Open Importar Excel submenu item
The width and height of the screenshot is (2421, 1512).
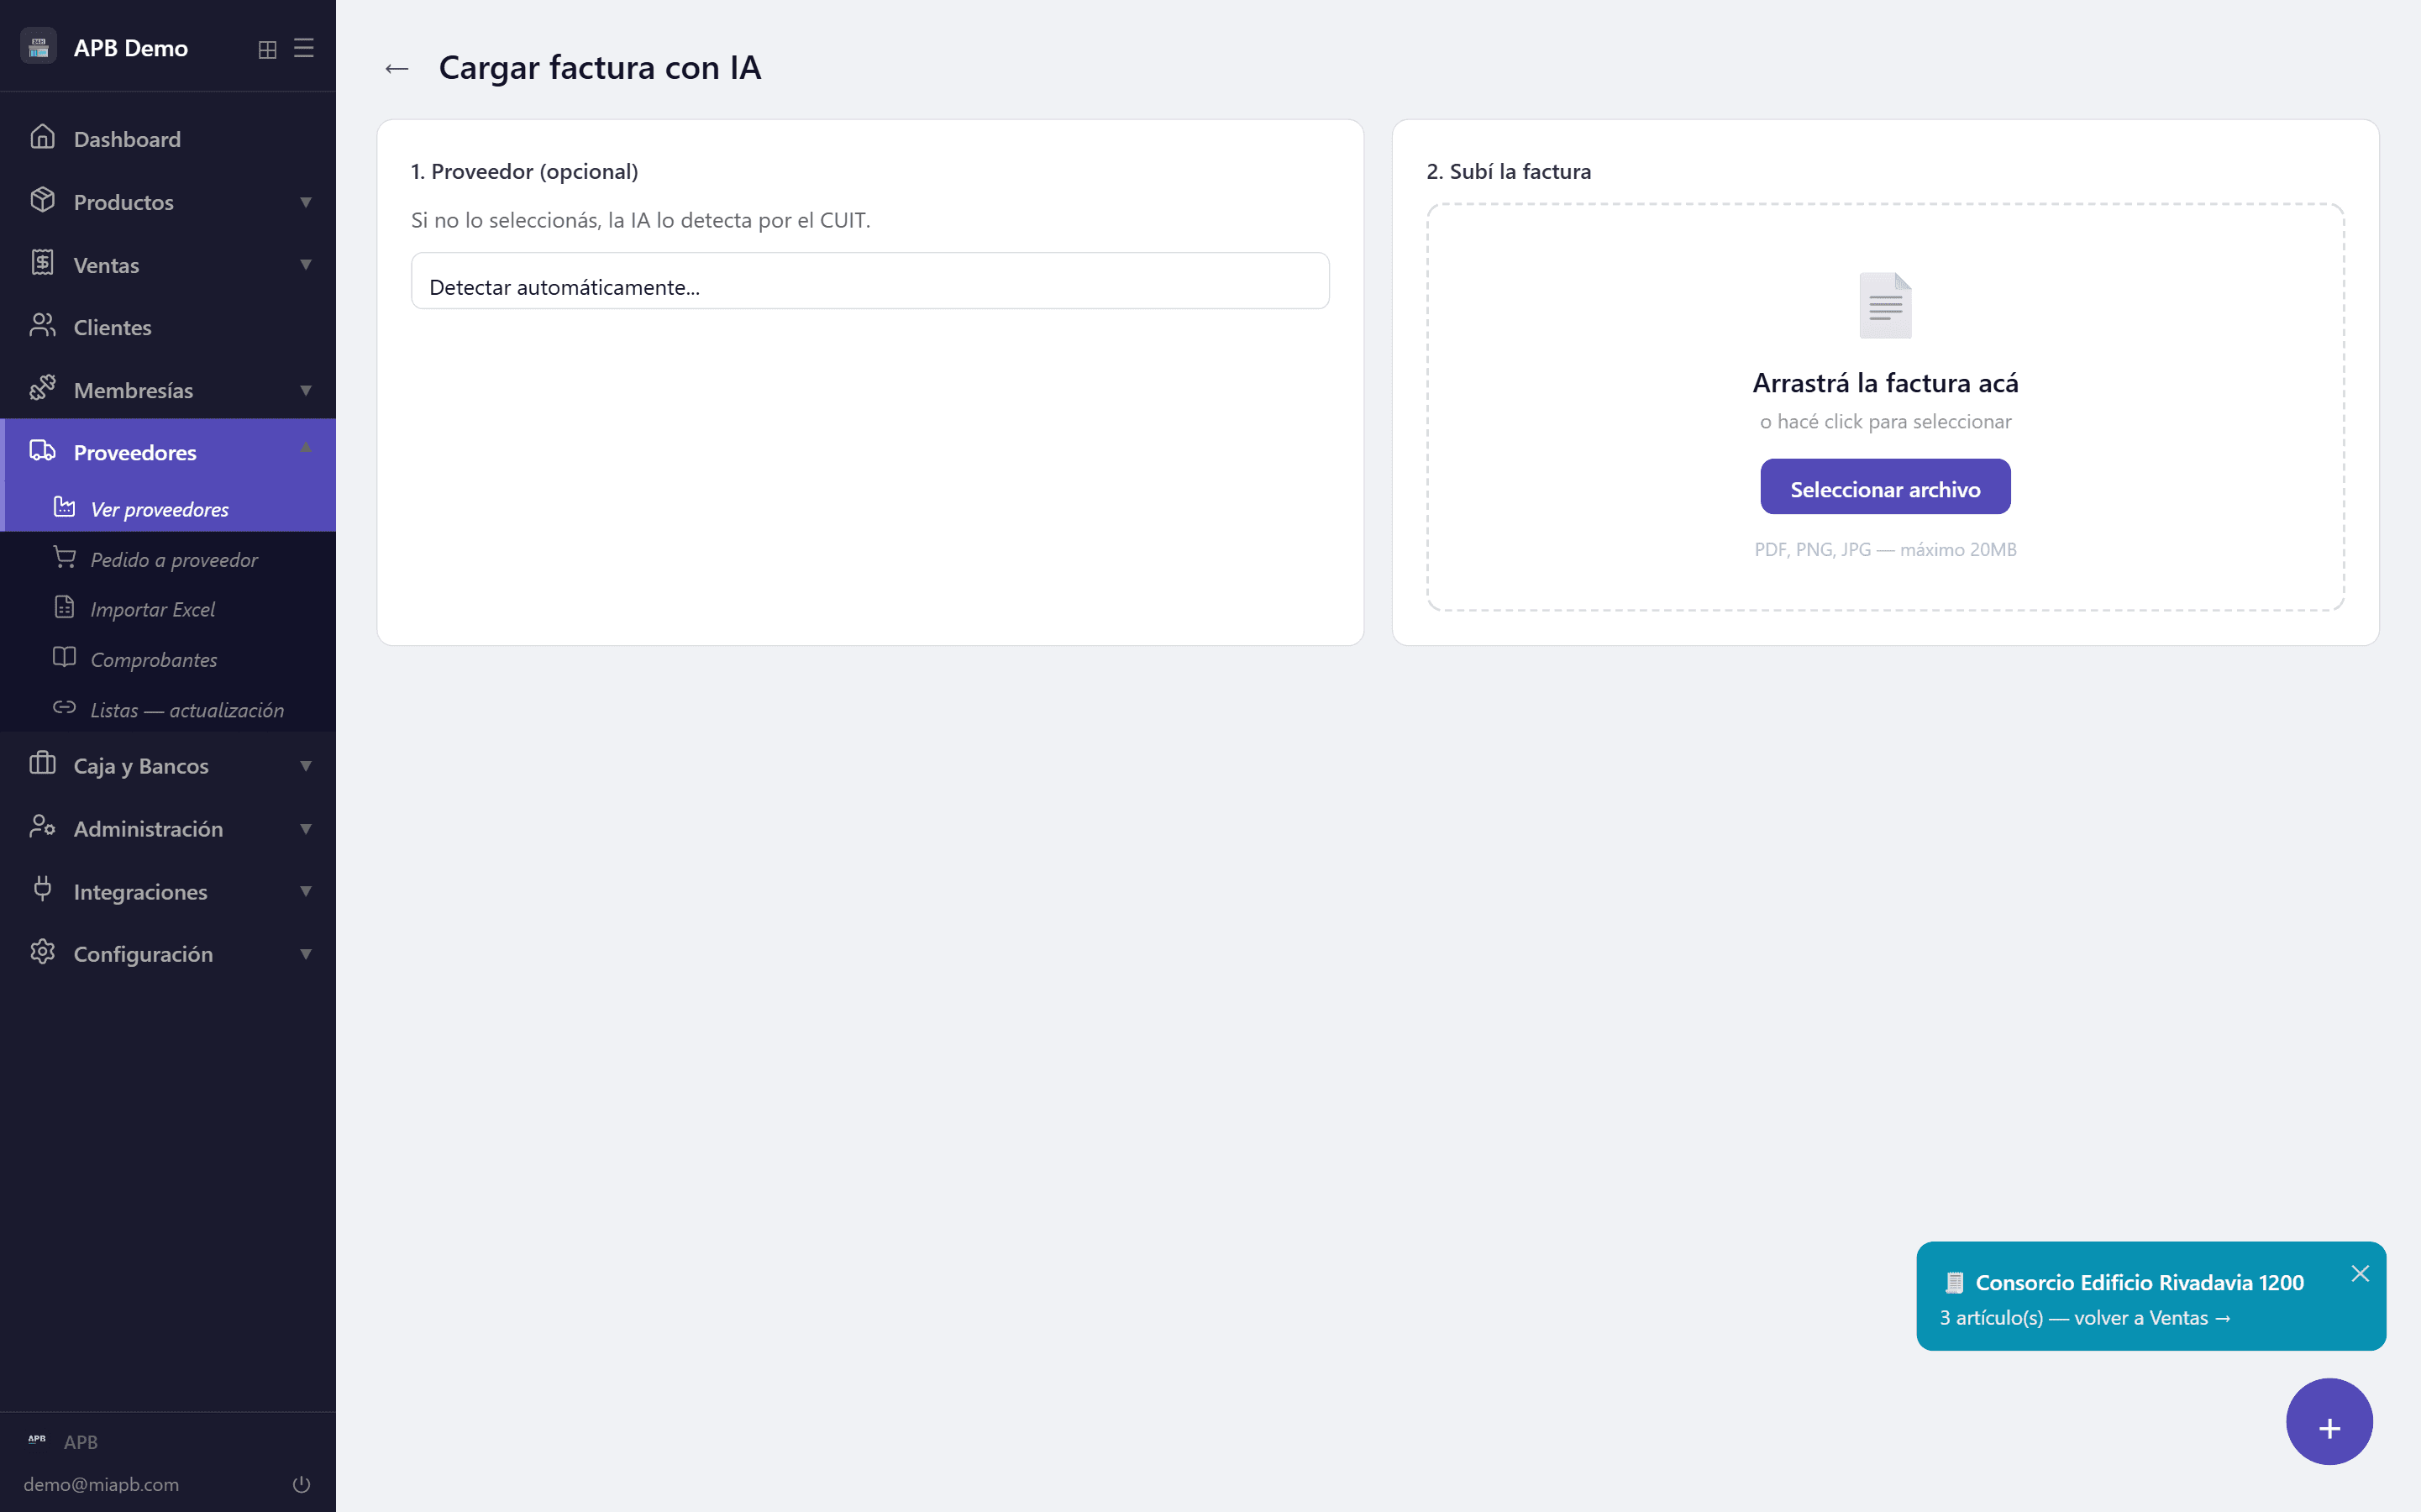(x=168, y=609)
